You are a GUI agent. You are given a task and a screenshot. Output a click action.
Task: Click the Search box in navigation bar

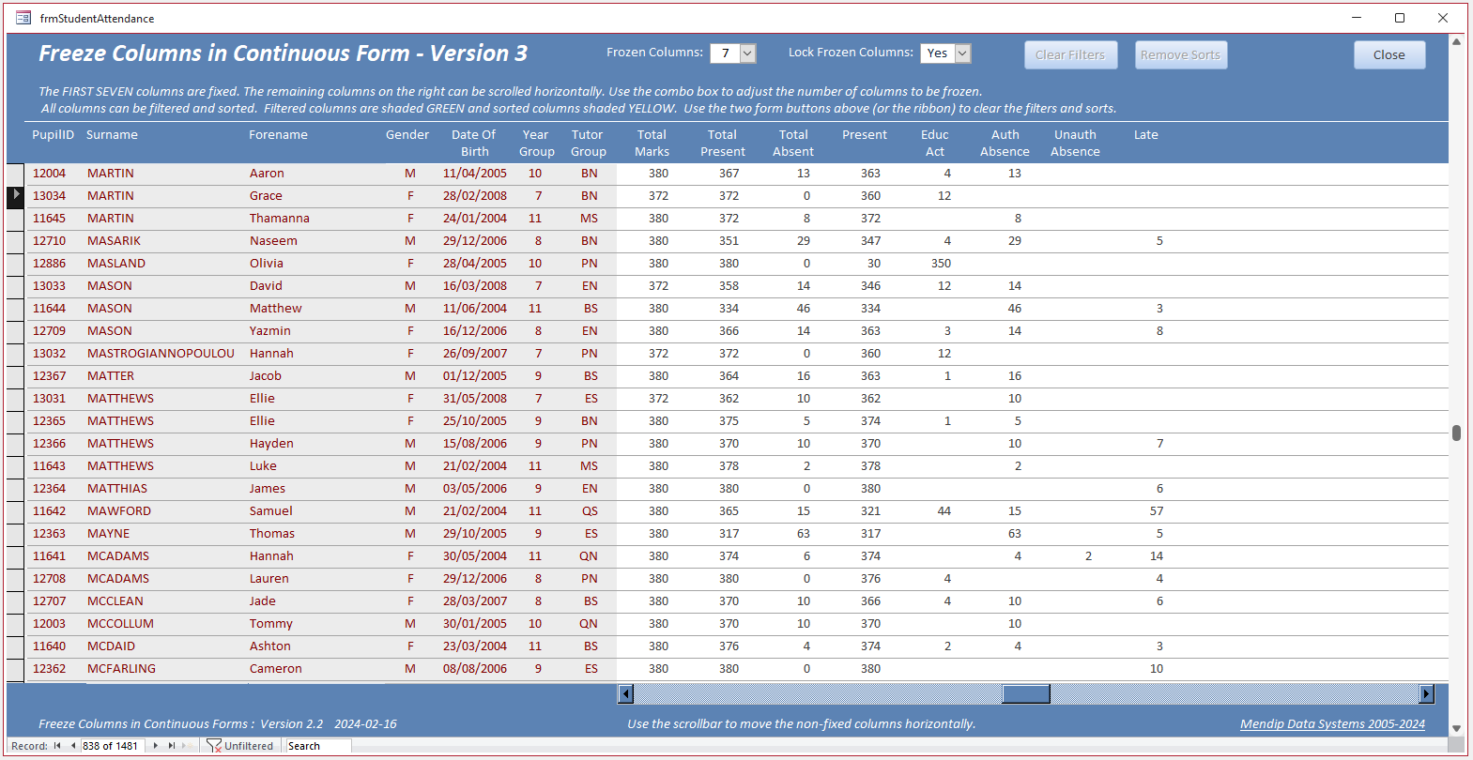tap(319, 746)
